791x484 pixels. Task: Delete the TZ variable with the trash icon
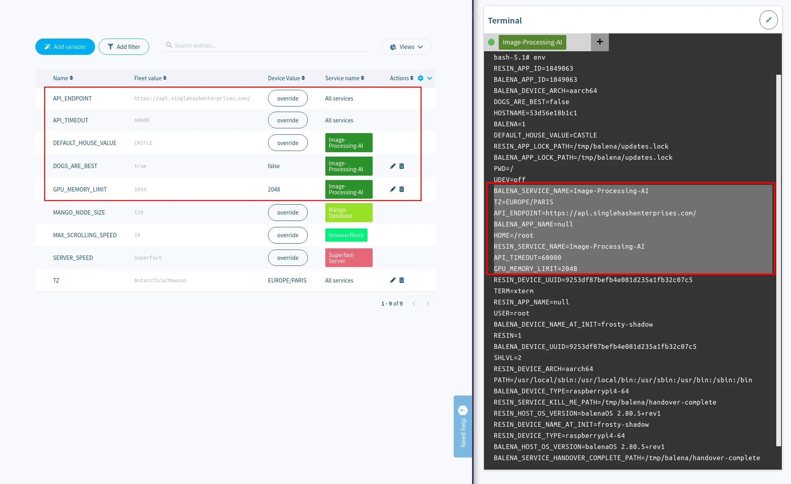pyautogui.click(x=402, y=280)
